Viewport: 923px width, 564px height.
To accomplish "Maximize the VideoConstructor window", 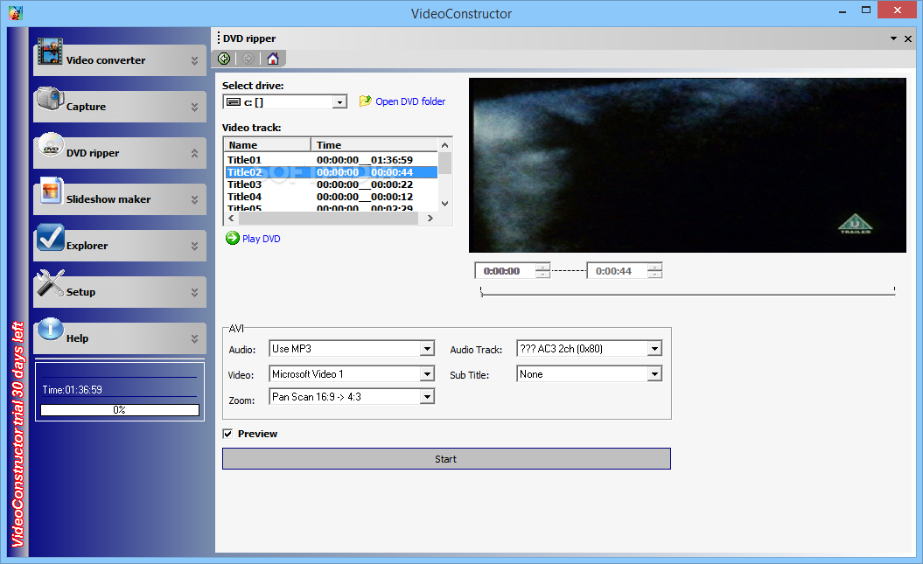I will pos(866,10).
